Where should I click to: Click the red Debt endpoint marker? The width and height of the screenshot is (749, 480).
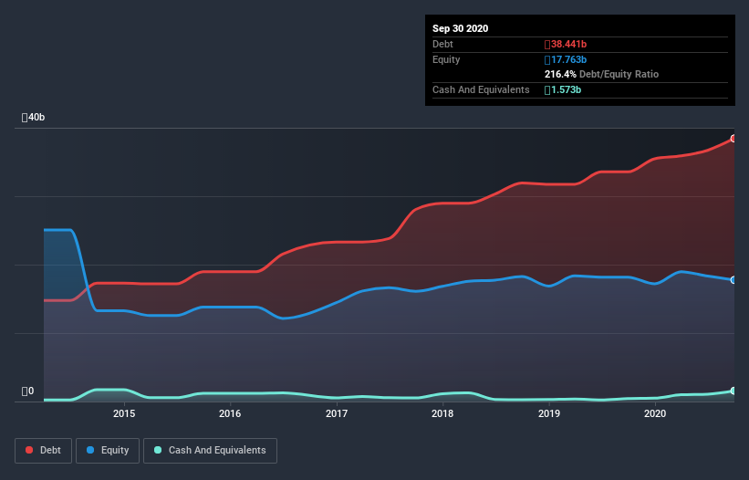pos(733,139)
